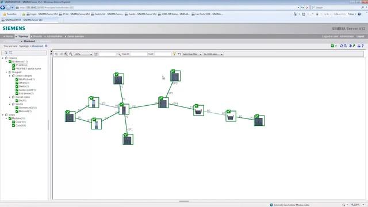Click the reset filter arrow icon
This screenshot has width=368, height=207.
pyautogui.click(x=179, y=54)
